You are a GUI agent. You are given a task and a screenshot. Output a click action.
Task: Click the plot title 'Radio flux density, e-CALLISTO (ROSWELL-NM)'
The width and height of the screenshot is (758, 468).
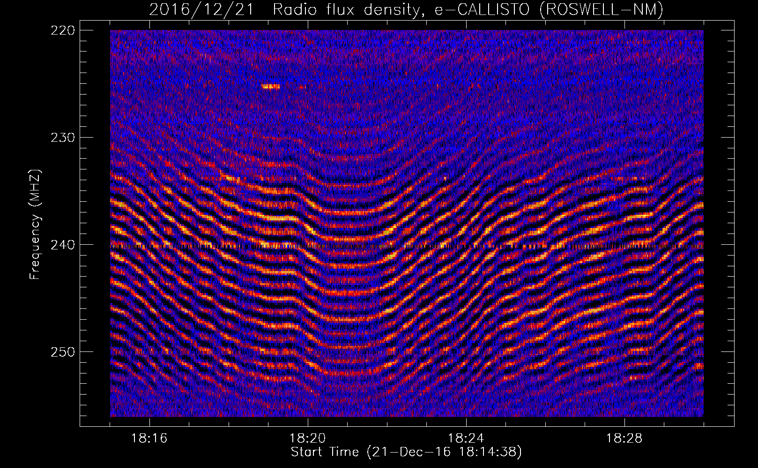pos(468,9)
